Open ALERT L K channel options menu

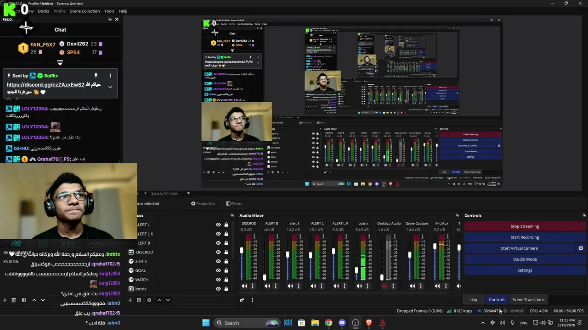click(345, 286)
